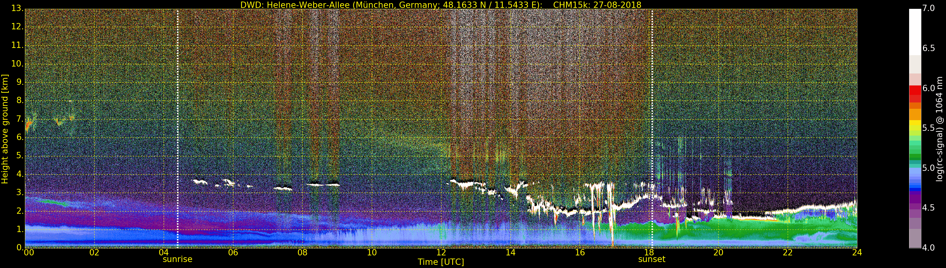This screenshot has height=268, width=946.
Task: Click the chart title 'DWD: Helene-Weber-Allee'
Action: (295, 5)
